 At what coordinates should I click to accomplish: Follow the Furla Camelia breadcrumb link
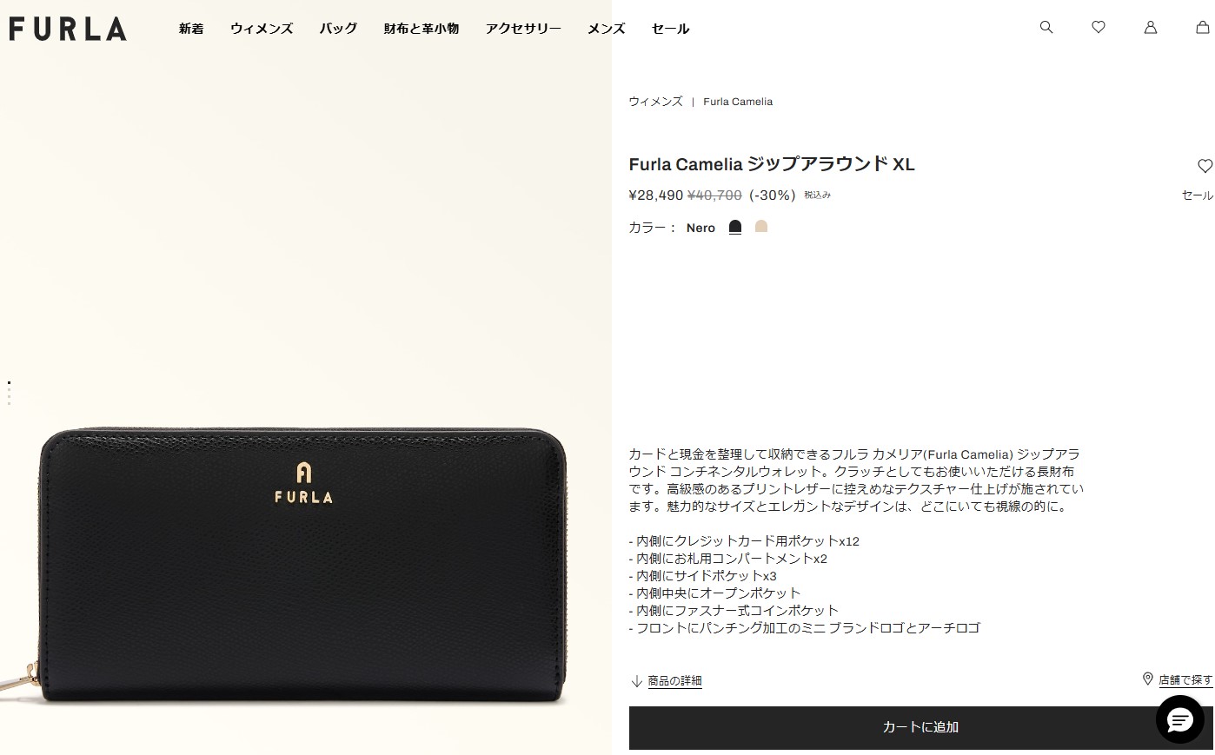click(738, 102)
